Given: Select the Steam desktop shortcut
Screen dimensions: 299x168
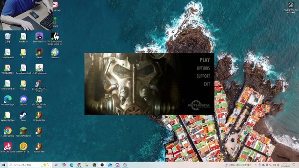Looking at the screenshot, I should click(x=23, y=116).
